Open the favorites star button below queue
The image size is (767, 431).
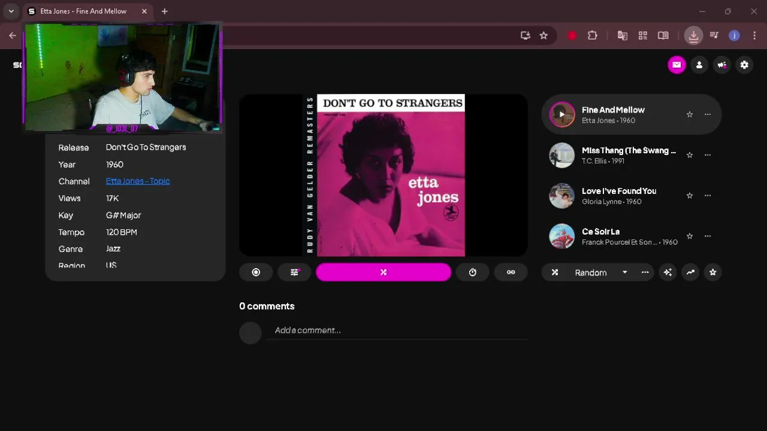pos(712,272)
